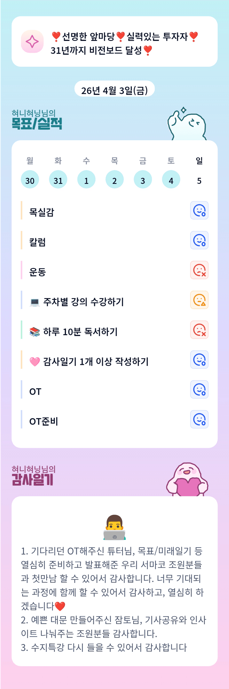Screen dimensions: 229x689
Task: Click the 운동 red frown status icon
Action: (x=199, y=270)
